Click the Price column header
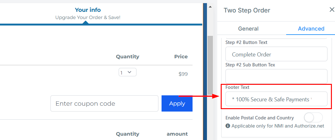Screen dimensions: 335x140 click(181, 57)
